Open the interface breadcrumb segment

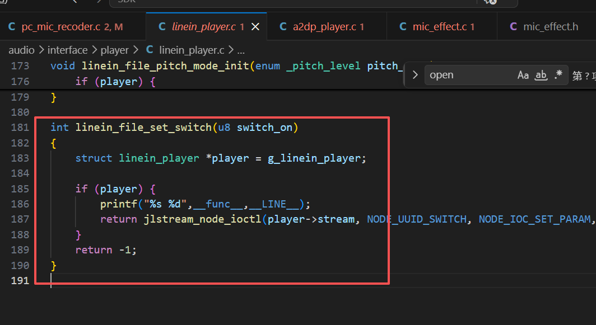pyautogui.click(x=67, y=50)
